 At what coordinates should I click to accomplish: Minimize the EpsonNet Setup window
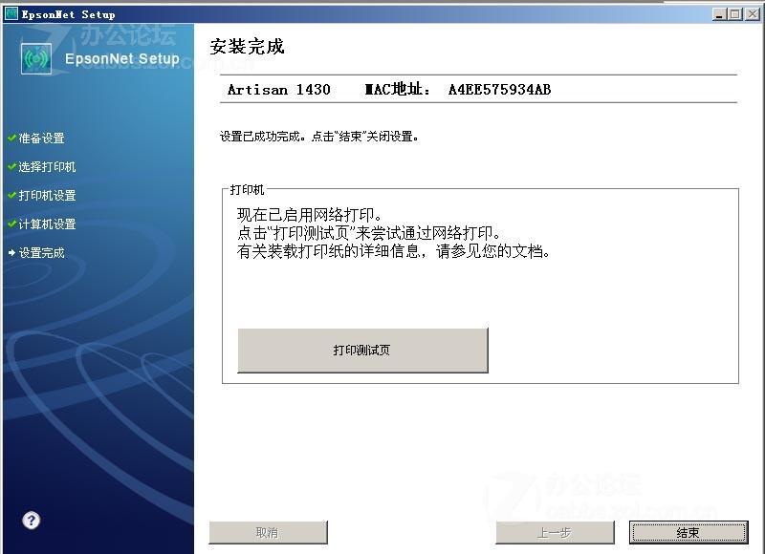point(719,14)
